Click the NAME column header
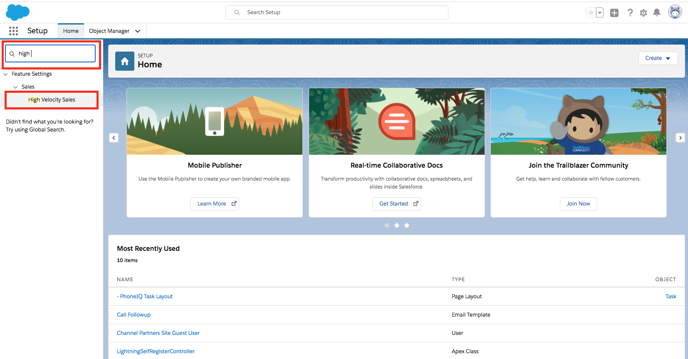 125,280
